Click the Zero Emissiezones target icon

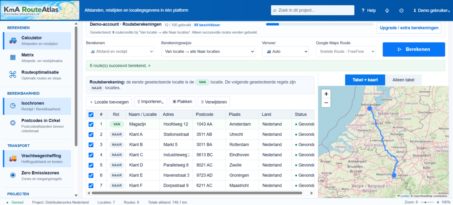(13, 176)
